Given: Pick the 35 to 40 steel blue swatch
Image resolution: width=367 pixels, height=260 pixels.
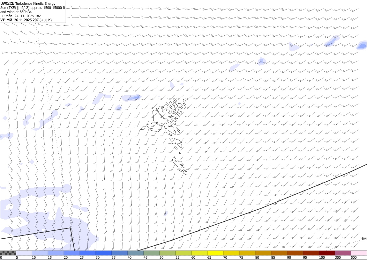Looking at the screenshot, I should (x=120, y=253).
